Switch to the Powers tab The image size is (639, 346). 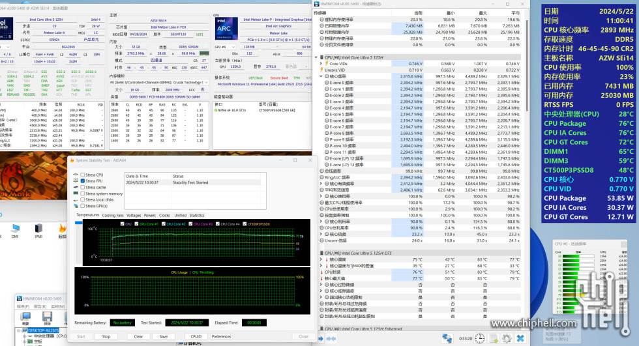pyautogui.click(x=150, y=215)
